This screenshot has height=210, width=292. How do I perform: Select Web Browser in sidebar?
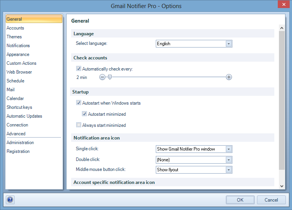tap(19, 72)
